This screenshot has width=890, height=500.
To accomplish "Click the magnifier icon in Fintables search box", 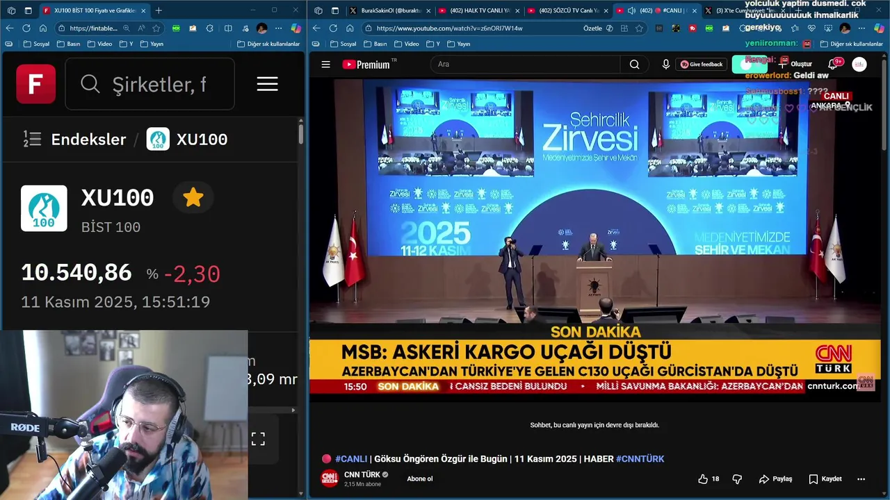I will [x=90, y=84].
